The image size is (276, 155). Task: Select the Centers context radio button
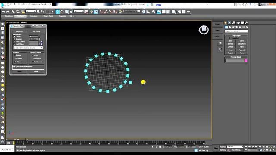(15, 59)
